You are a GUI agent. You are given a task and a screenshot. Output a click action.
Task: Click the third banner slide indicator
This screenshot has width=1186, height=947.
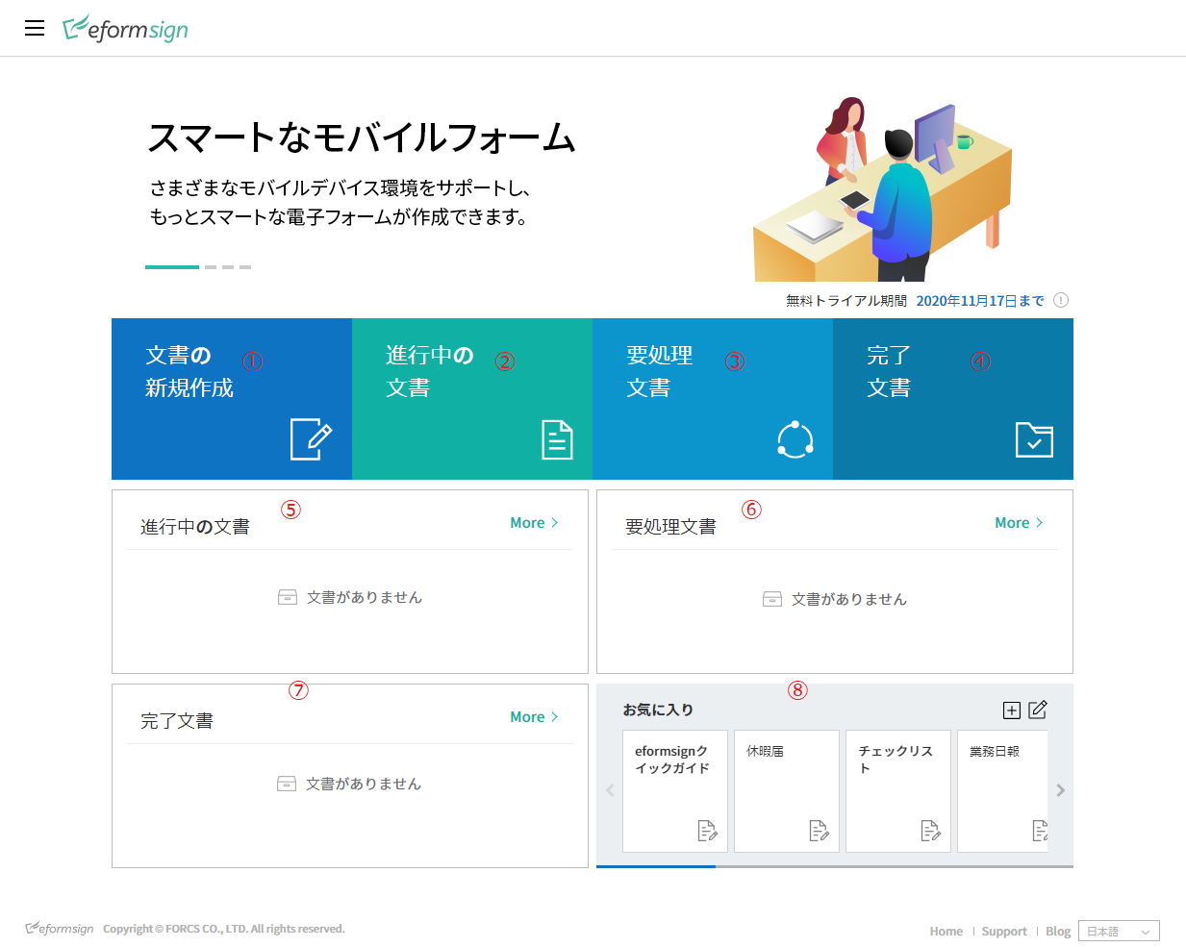click(x=228, y=267)
